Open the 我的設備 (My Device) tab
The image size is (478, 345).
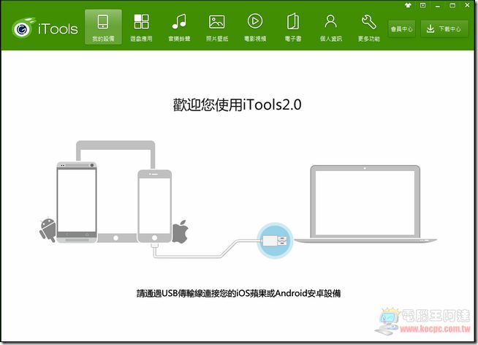pyautogui.click(x=103, y=27)
